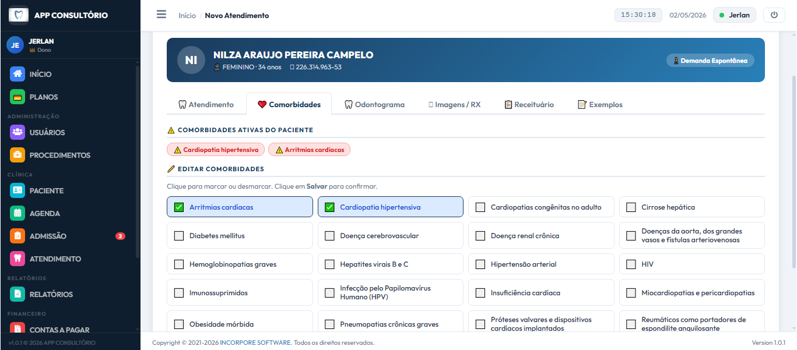Screen dimensions: 797x350
Task: Check Obesidade mórbida checkbox
Action: tap(179, 324)
